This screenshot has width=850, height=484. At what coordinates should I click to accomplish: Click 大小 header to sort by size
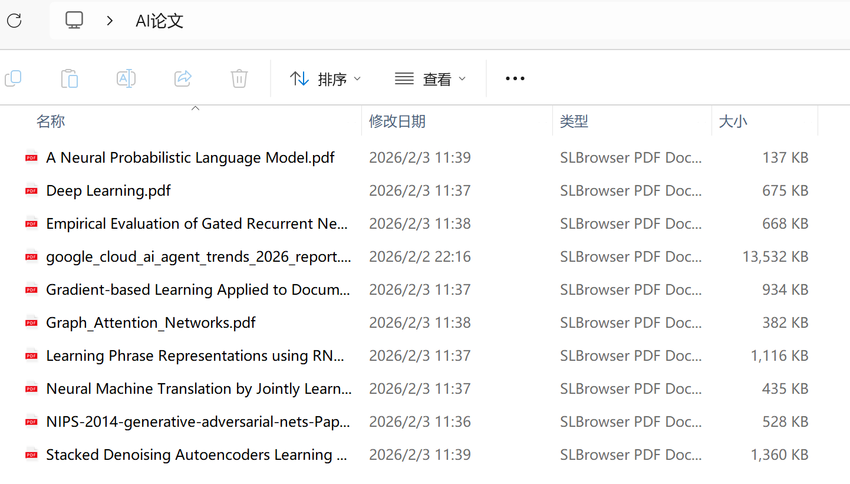[x=733, y=121]
